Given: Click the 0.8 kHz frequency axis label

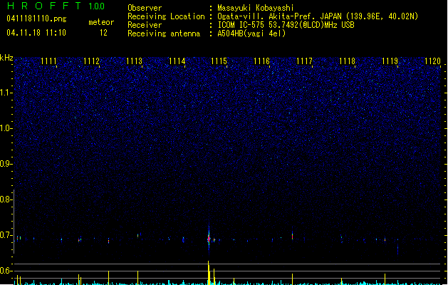Looking at the screenshot, I should (x=6, y=199).
